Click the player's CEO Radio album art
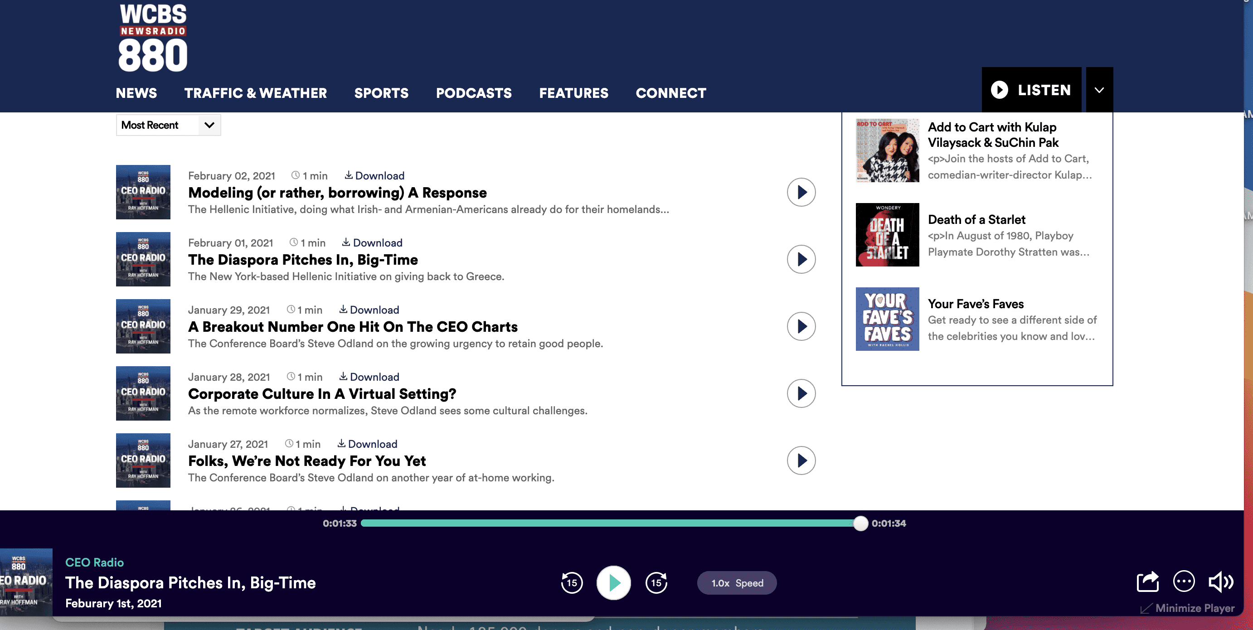Screen dimensions: 1253x630 click(x=26, y=582)
